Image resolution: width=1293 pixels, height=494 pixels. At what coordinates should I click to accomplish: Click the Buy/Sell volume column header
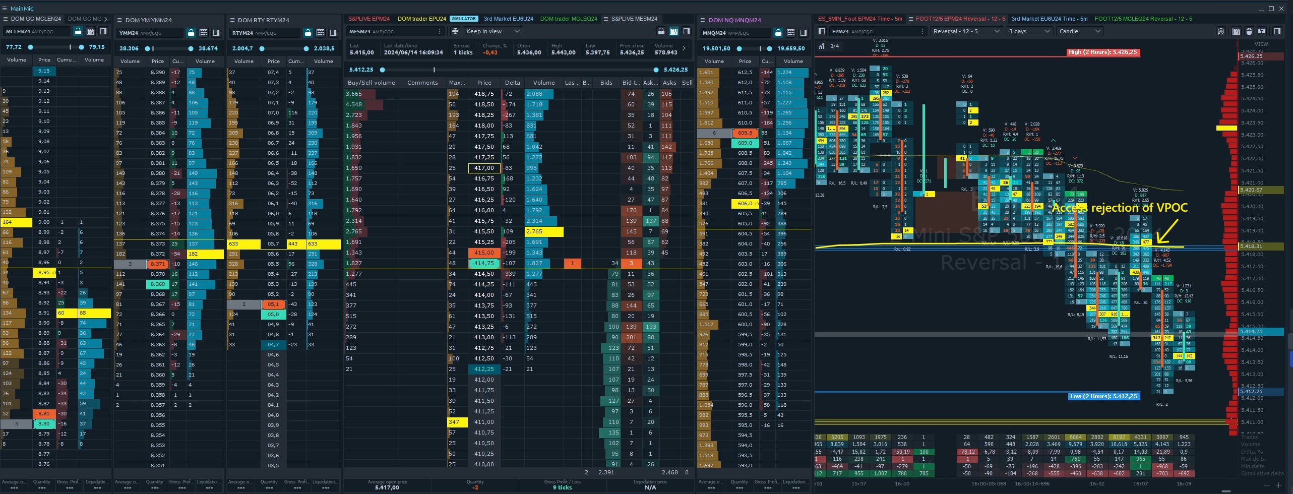coord(372,83)
